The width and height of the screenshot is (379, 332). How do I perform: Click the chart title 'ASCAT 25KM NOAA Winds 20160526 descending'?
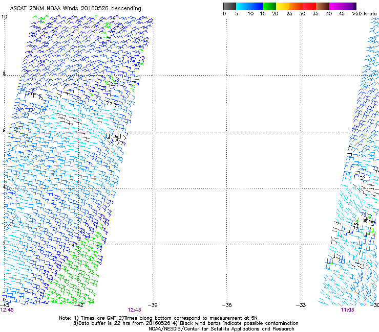pyautogui.click(x=75, y=9)
